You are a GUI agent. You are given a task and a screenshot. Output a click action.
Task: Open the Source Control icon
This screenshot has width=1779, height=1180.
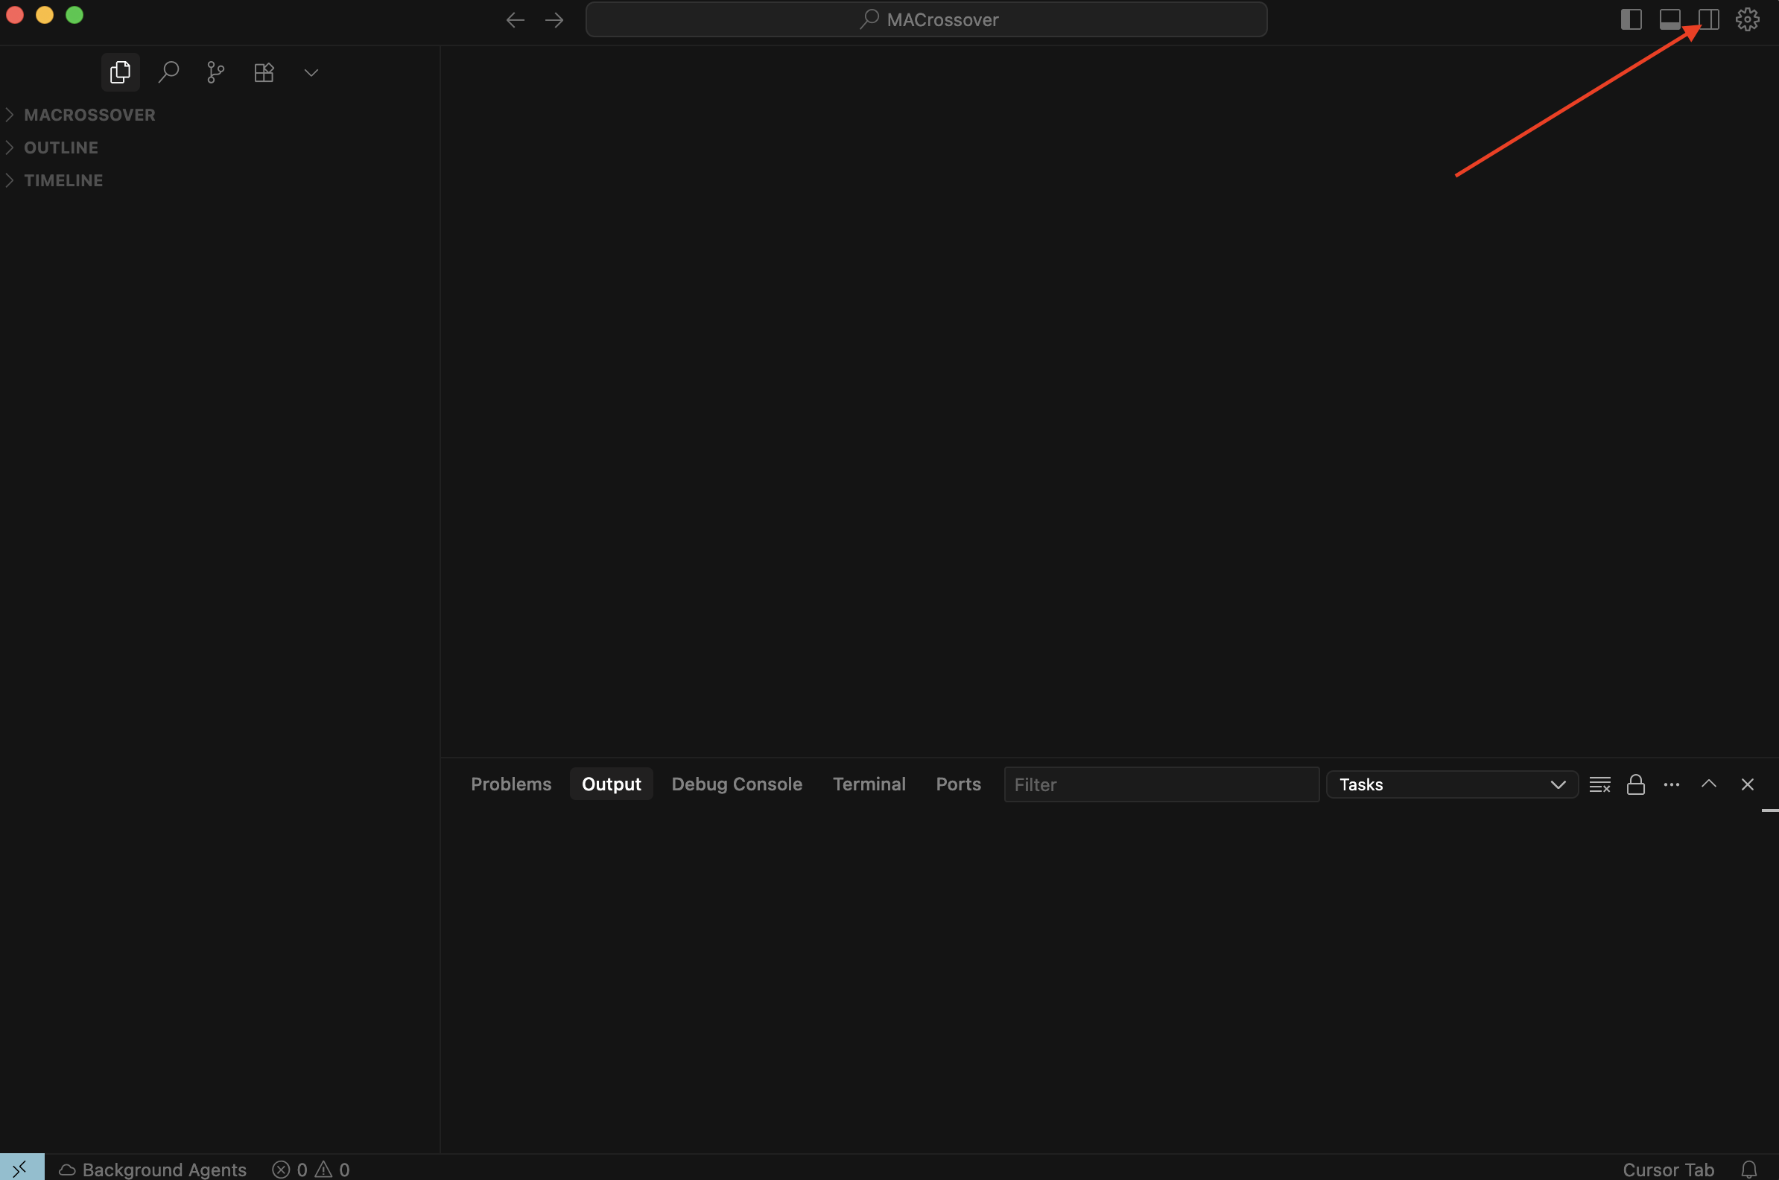coord(215,72)
